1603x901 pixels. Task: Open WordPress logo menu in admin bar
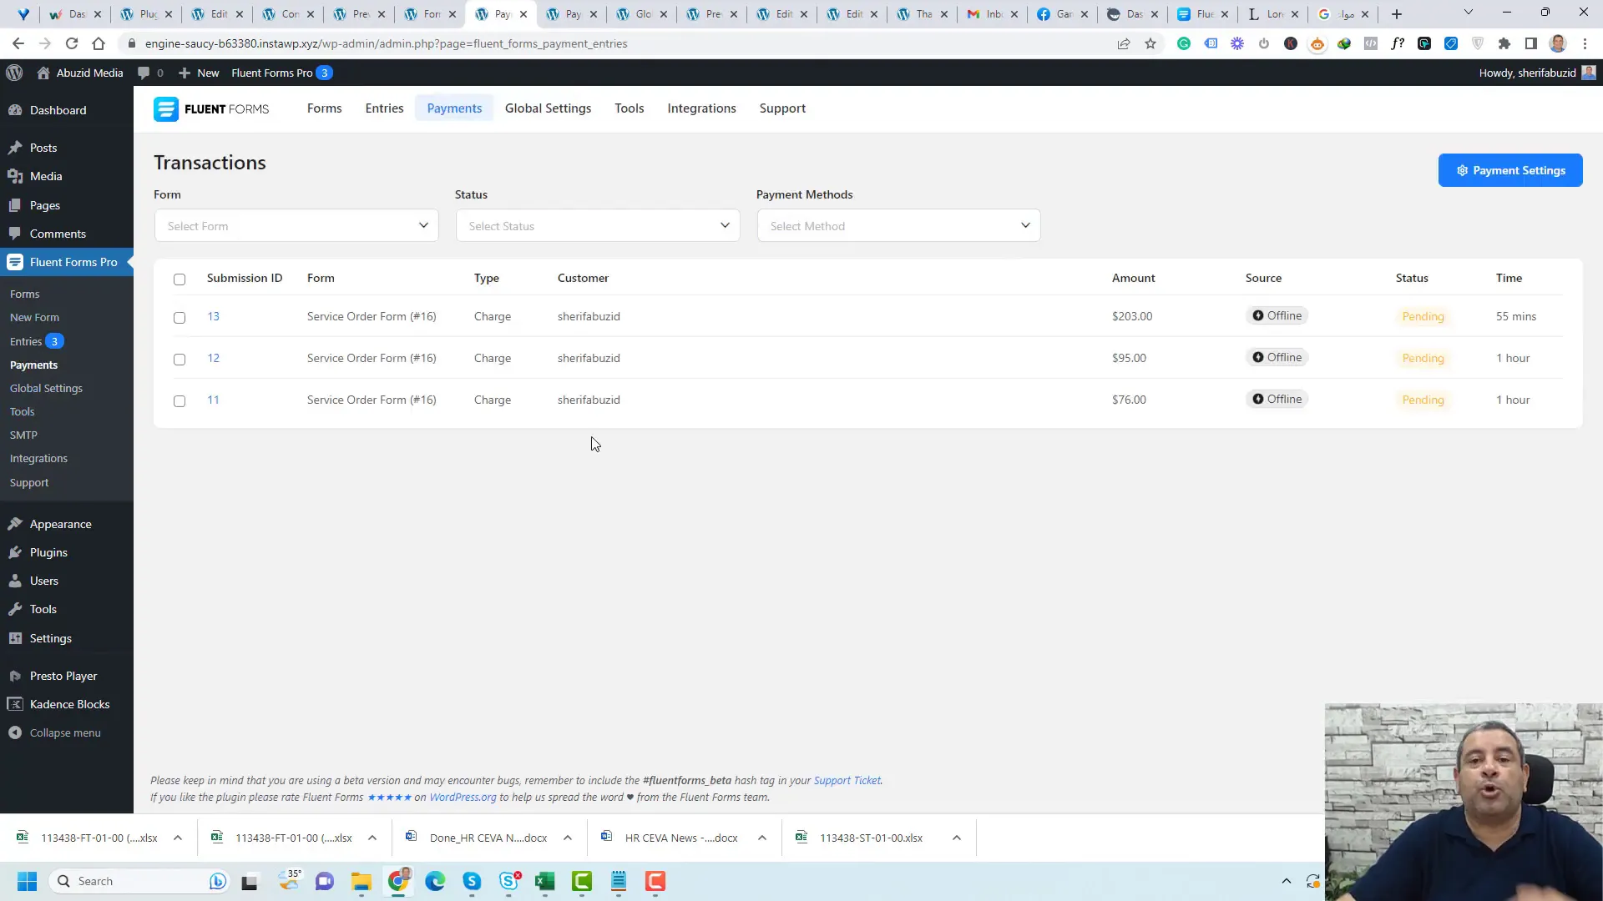point(14,73)
